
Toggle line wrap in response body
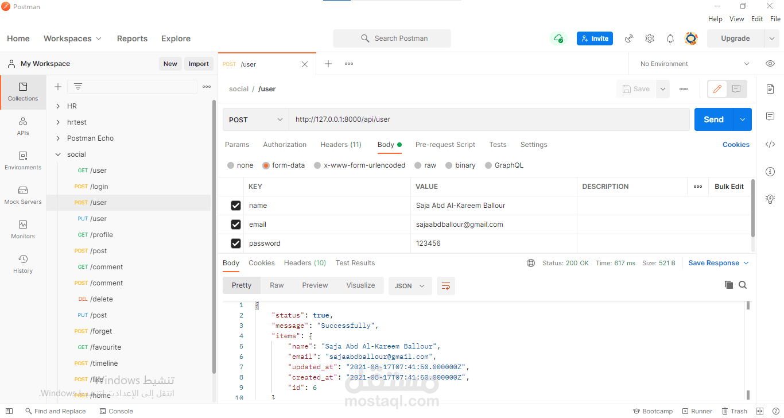click(446, 286)
